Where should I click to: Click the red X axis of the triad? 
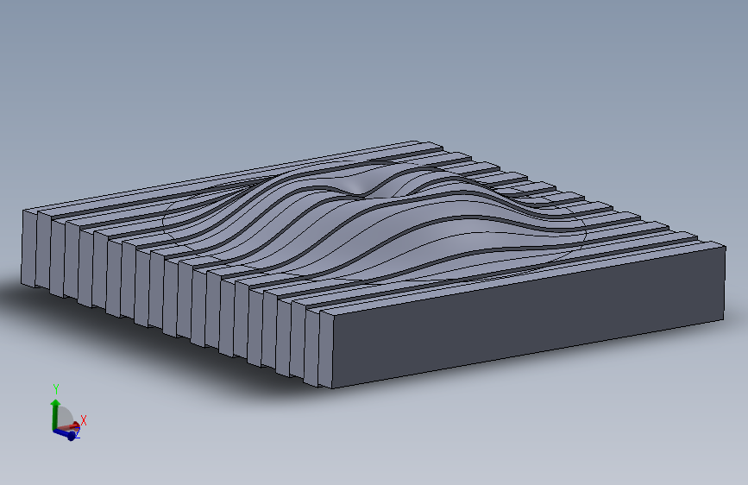point(72,425)
